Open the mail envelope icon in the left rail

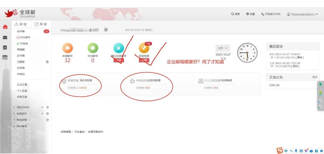tap(5, 38)
